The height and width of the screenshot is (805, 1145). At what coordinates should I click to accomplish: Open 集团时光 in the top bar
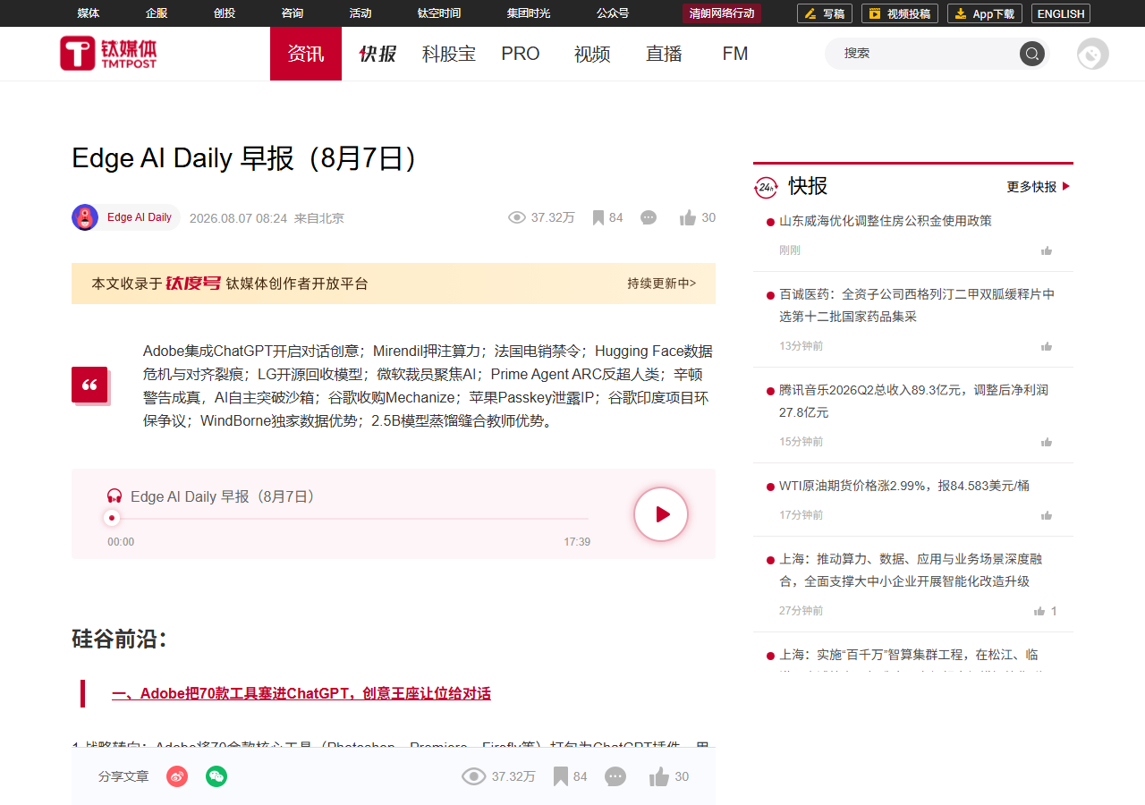click(529, 13)
